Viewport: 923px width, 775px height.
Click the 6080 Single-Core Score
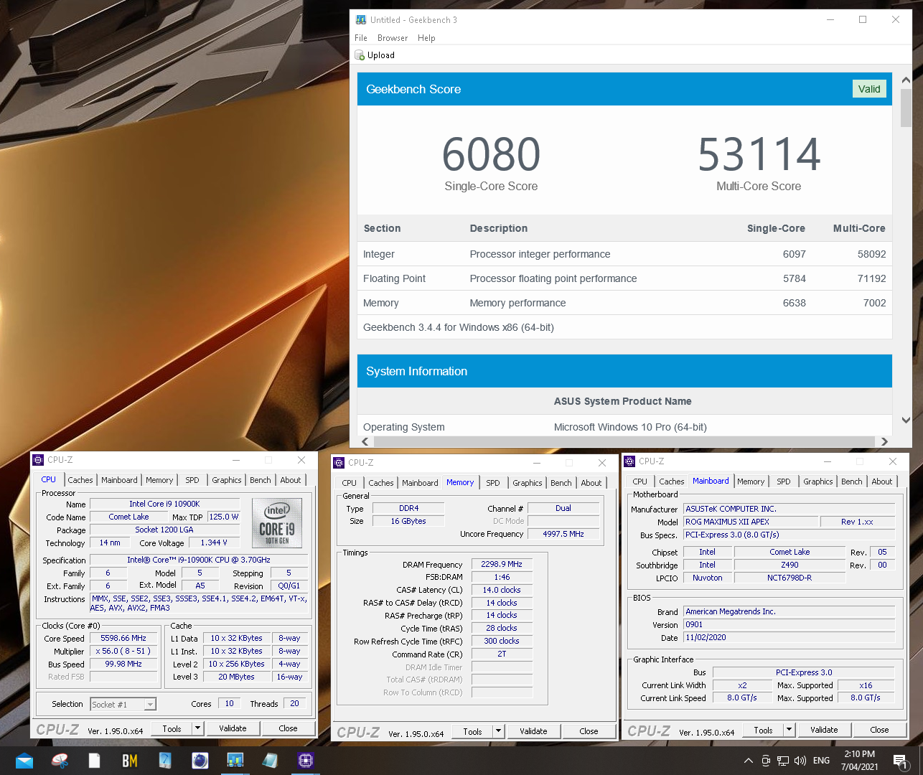491,154
